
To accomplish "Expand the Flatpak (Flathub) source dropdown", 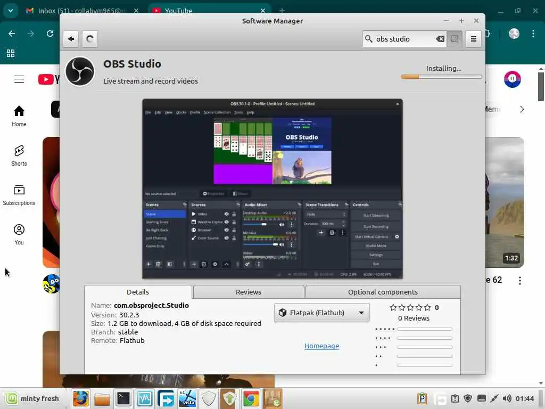I will (x=322, y=313).
